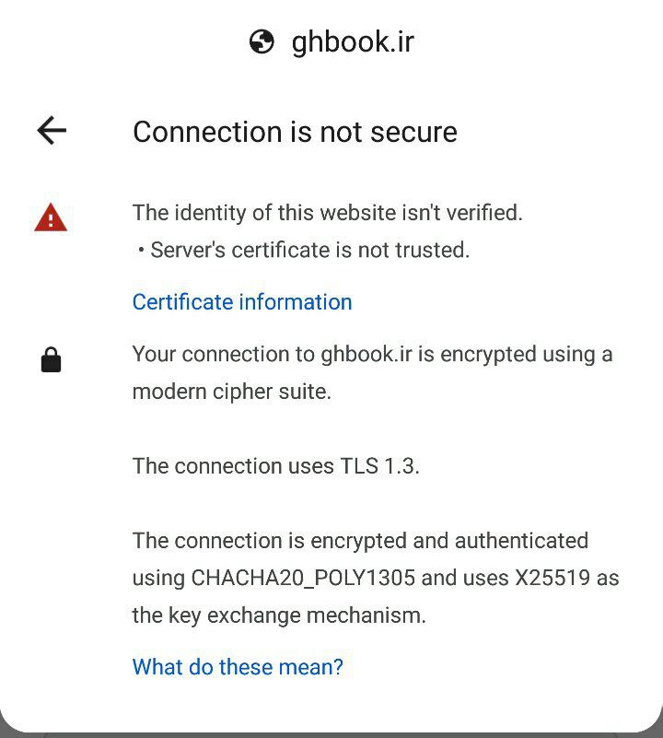Tap the 'modern cipher suite.' line
The height and width of the screenshot is (738, 663).
click(232, 392)
